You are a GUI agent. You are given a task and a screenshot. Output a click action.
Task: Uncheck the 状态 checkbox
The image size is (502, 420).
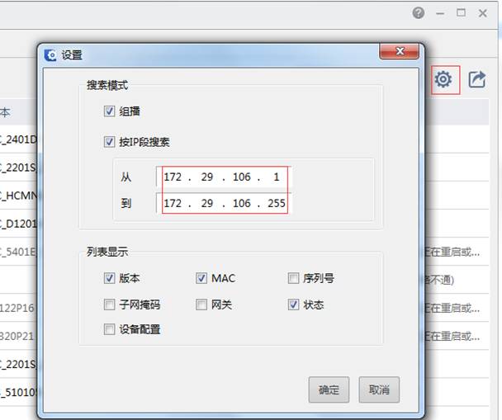pyautogui.click(x=294, y=304)
